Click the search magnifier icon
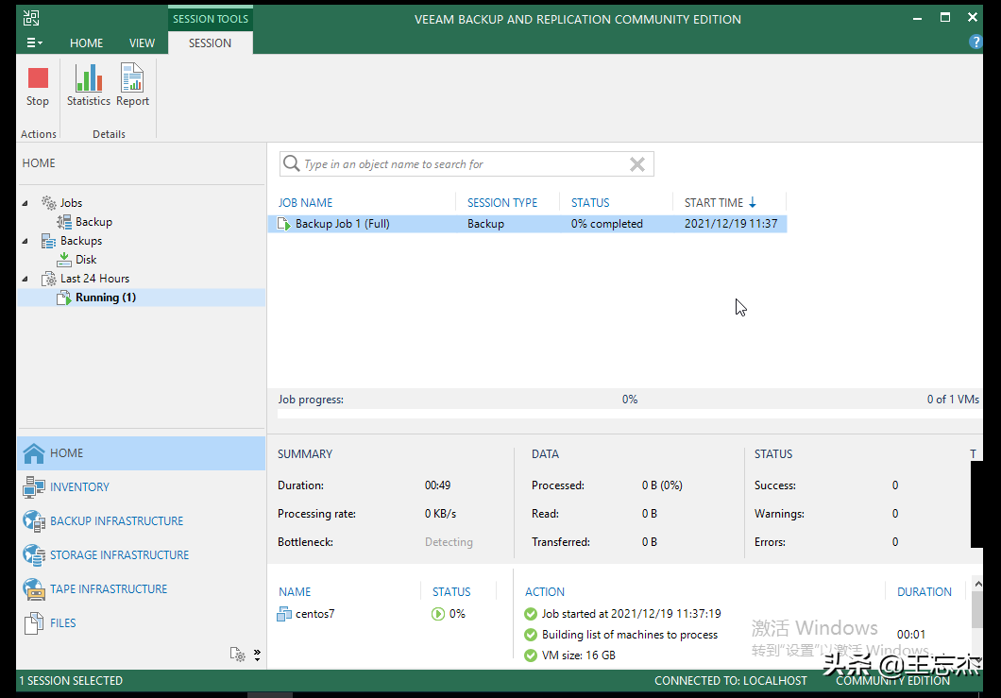 pyautogui.click(x=291, y=163)
